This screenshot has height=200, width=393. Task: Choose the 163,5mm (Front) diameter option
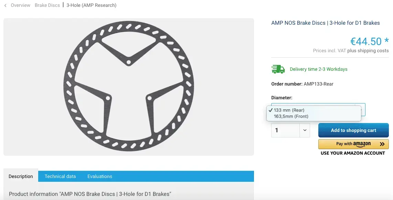[314, 116]
